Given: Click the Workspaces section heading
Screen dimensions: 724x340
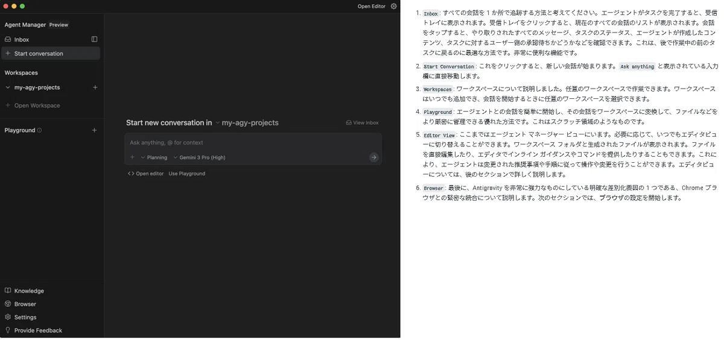Looking at the screenshot, I should [21, 73].
